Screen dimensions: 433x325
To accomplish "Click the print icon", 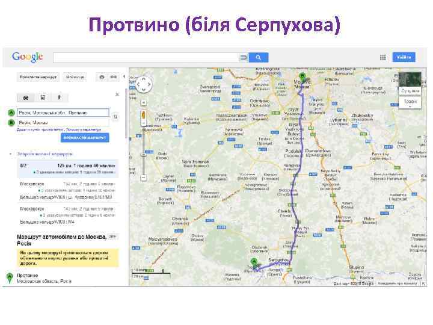I will 102,77.
